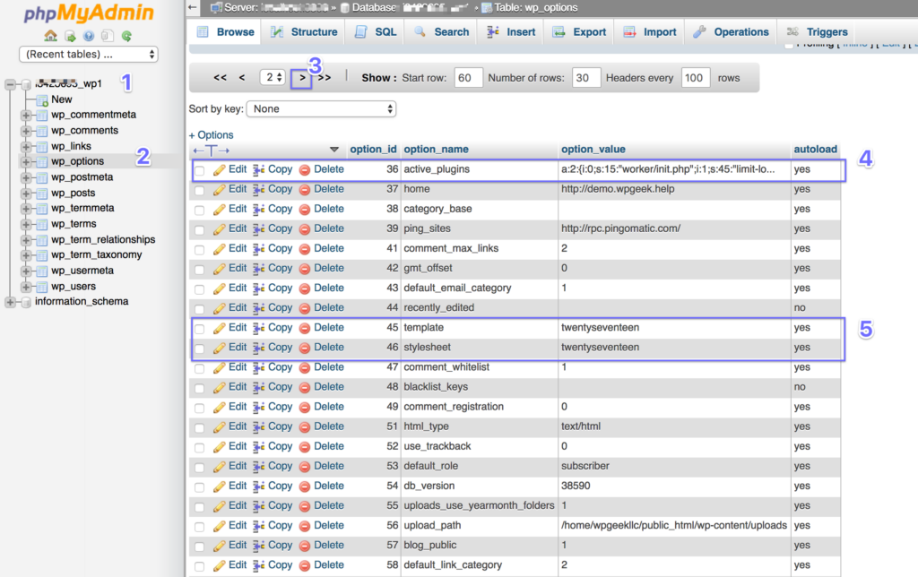Go to the next page with > button
This screenshot has width=918, height=577.
pos(302,78)
